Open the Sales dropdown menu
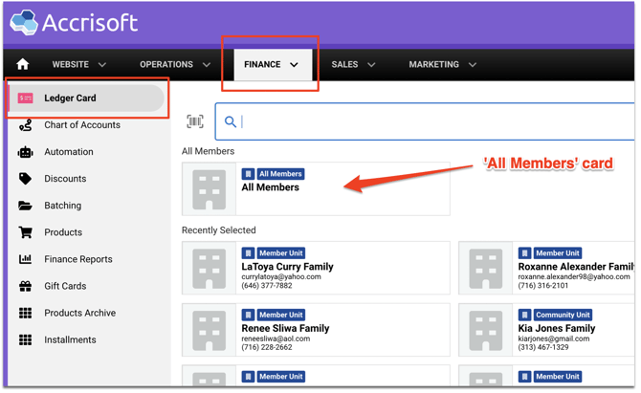Screen dimensions: 641x393 (353, 65)
